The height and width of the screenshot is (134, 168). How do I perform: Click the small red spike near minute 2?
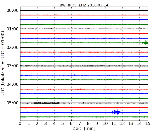click(x=38, y=33)
